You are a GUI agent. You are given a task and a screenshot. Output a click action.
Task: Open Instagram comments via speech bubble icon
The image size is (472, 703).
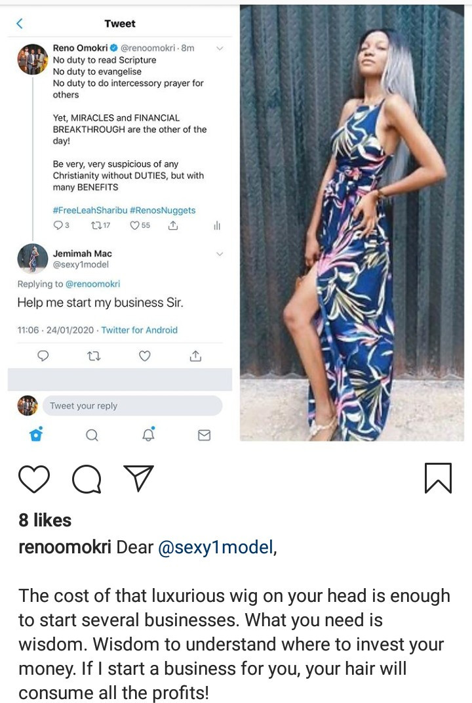click(x=86, y=479)
